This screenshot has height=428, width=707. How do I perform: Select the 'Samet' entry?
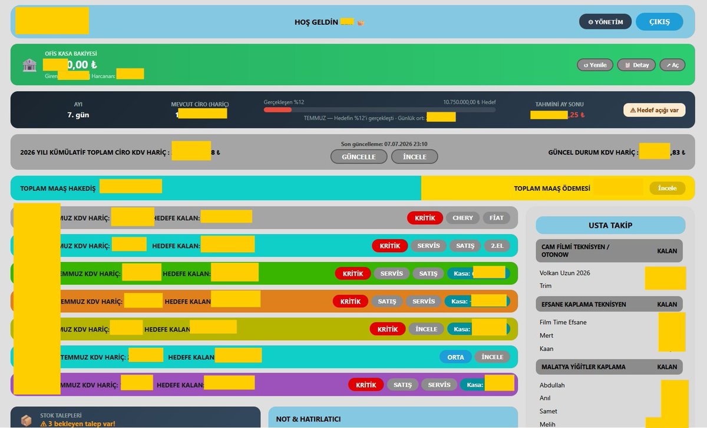click(549, 411)
